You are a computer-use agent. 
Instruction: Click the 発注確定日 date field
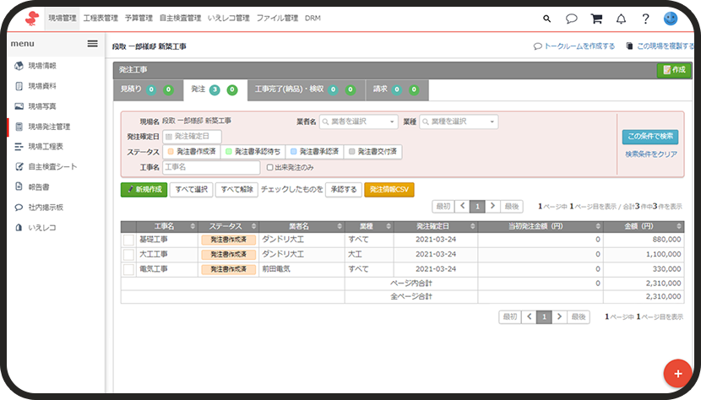coord(192,137)
